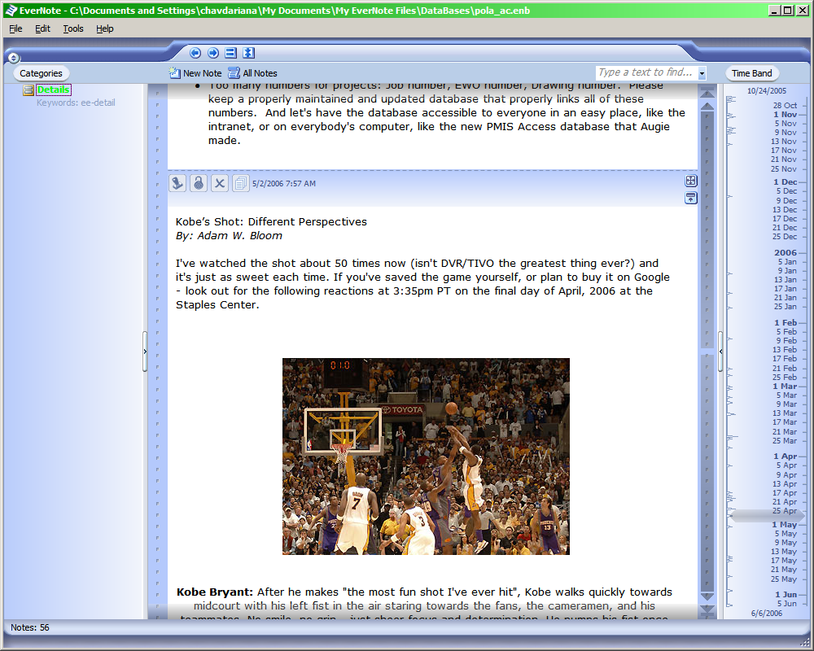
Task: Open the search box dropdown arrow
Action: point(702,73)
